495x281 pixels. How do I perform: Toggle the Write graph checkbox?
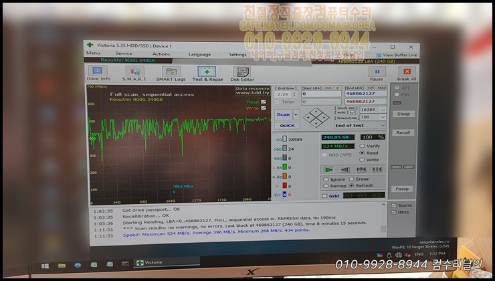[x=264, y=108]
